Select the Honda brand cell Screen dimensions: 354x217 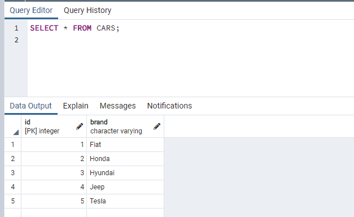point(125,159)
